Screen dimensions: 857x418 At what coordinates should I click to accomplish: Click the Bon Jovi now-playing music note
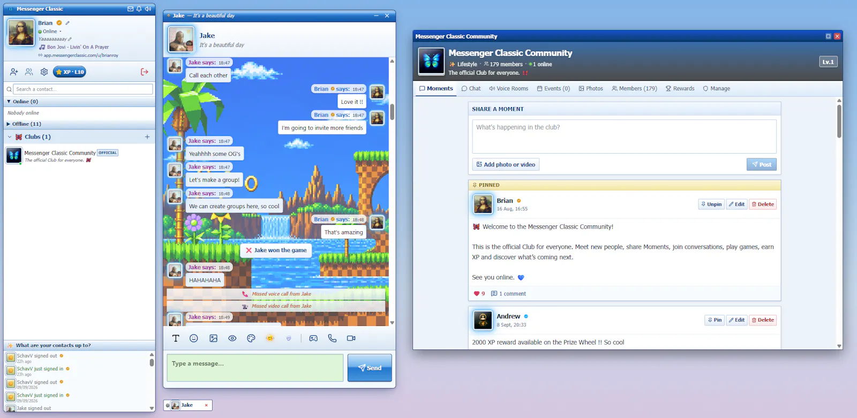click(42, 47)
